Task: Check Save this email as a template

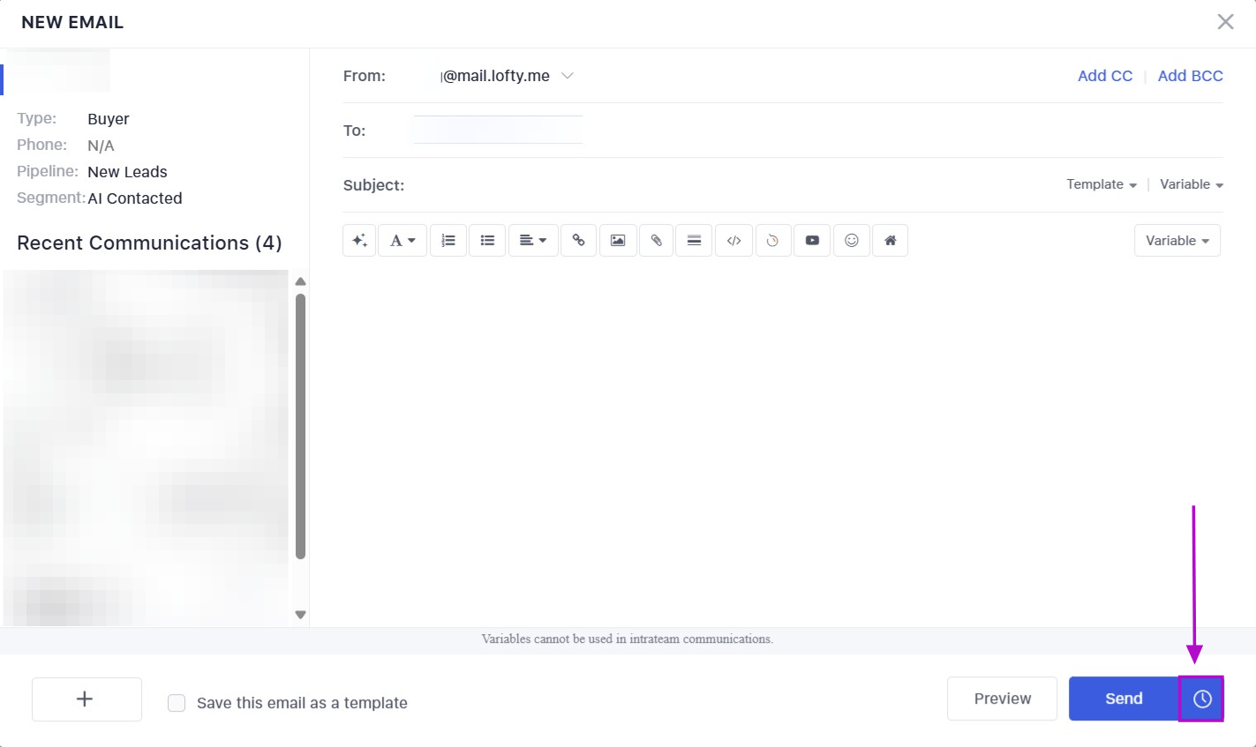Action: click(177, 703)
